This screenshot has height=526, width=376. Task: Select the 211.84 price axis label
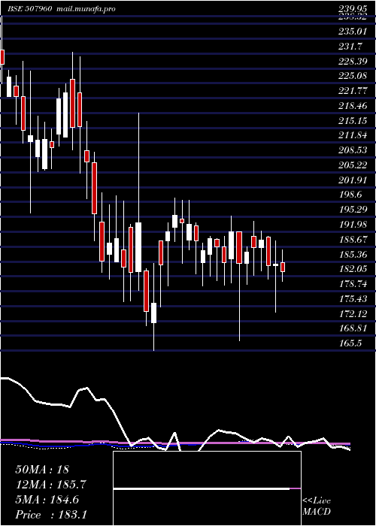pyautogui.click(x=352, y=135)
